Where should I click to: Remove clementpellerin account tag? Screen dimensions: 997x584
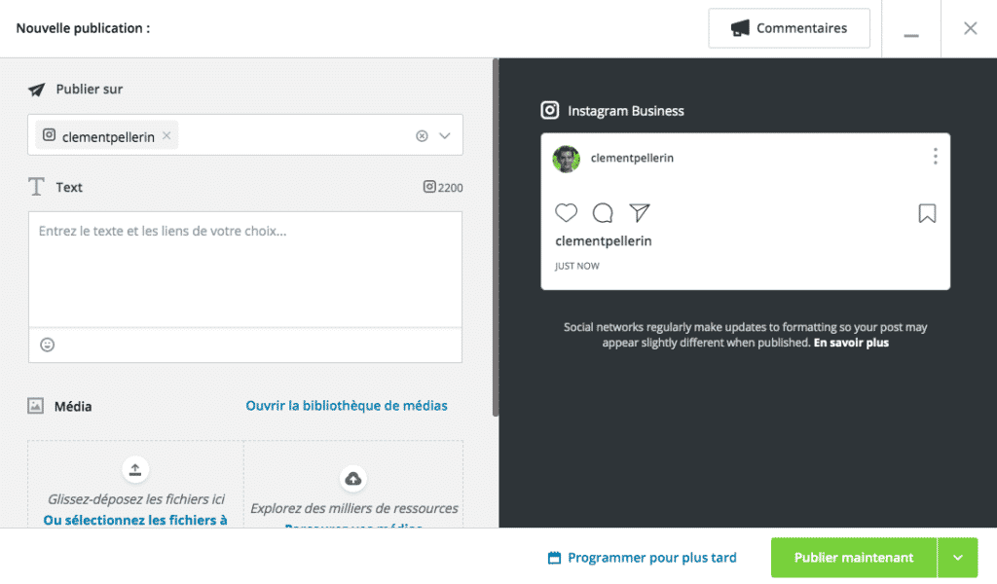(166, 136)
